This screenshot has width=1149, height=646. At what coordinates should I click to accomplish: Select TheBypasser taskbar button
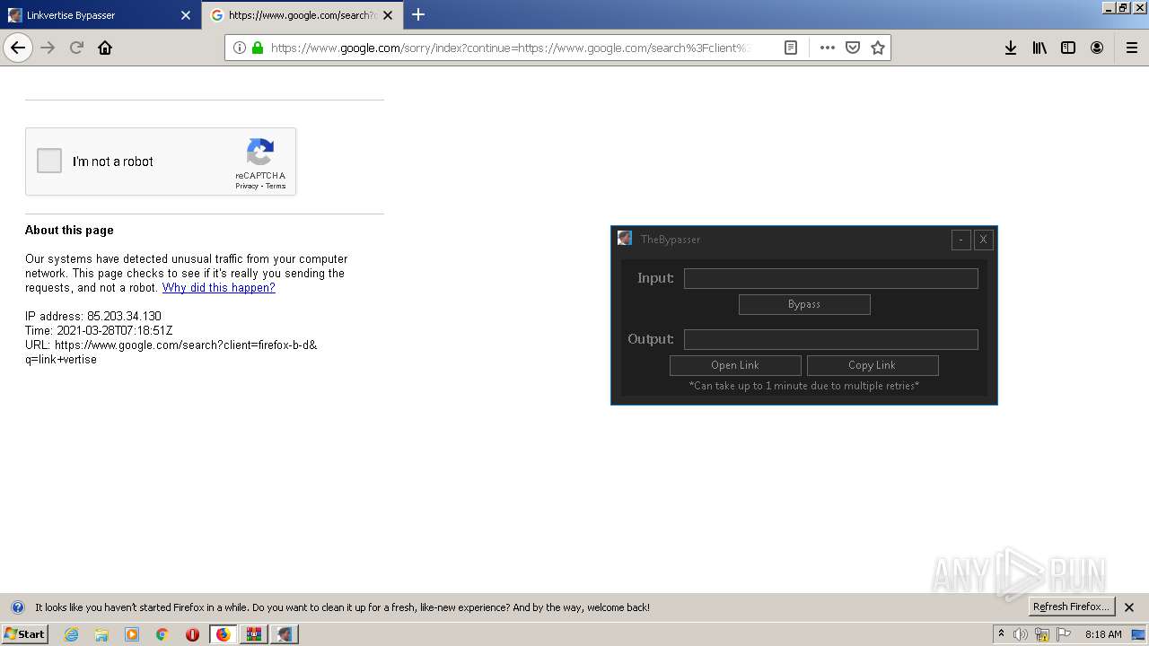[x=284, y=634]
